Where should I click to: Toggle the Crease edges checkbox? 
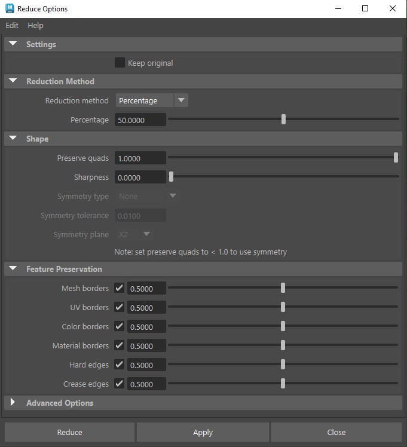[120, 384]
